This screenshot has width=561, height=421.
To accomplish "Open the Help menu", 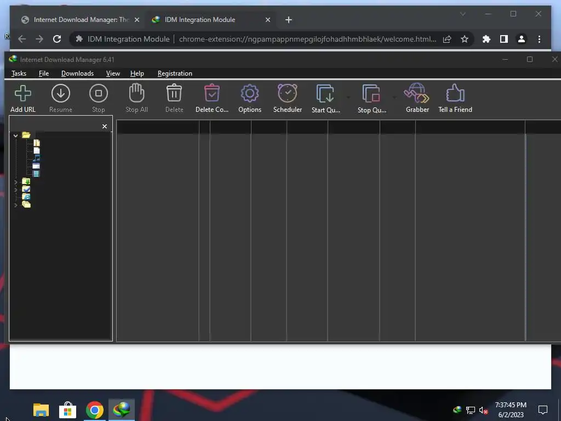I will [x=137, y=73].
